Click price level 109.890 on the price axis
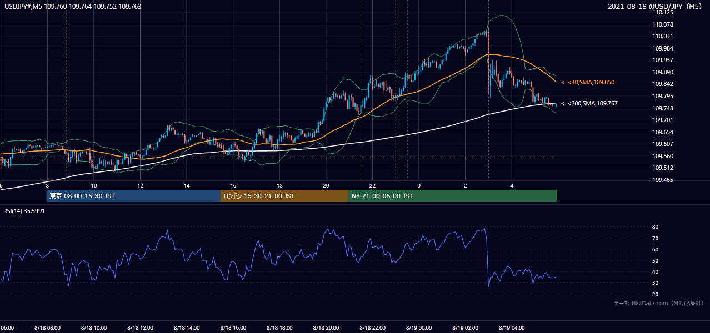The width and height of the screenshot is (710, 333). pos(663,72)
